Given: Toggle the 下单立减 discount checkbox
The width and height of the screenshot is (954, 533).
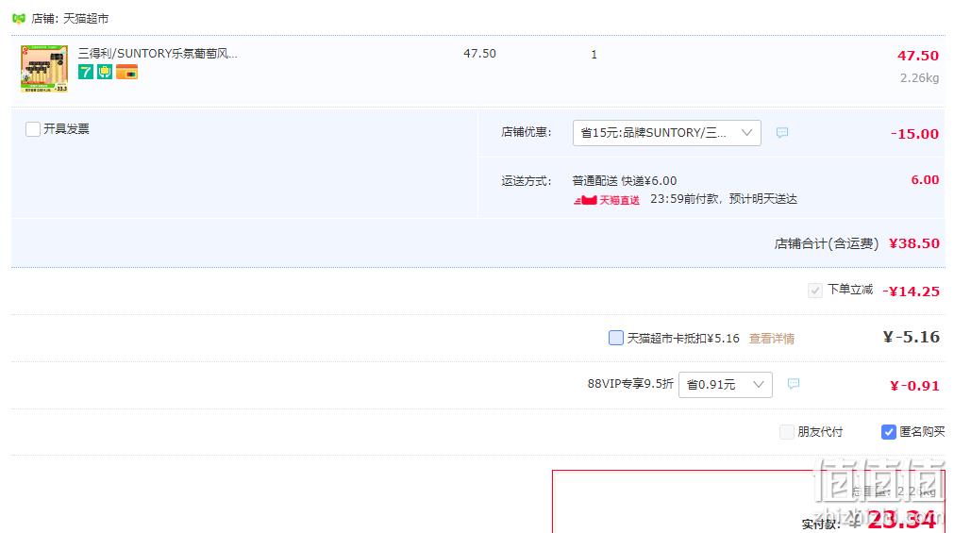Looking at the screenshot, I should coord(814,291).
